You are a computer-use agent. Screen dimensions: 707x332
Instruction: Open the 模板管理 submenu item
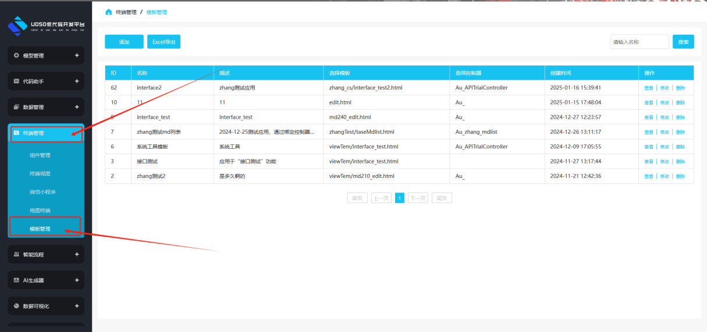pos(40,229)
